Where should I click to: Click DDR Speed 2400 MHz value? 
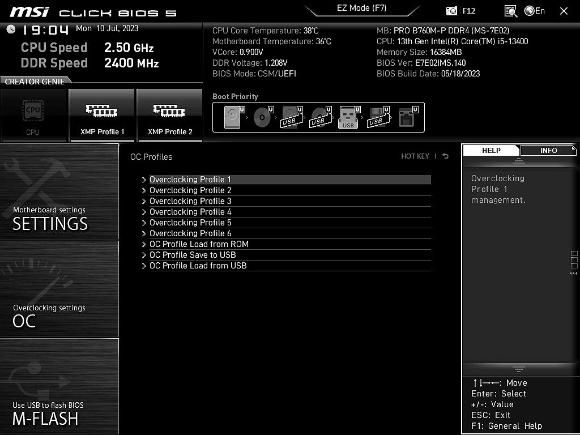[x=131, y=63]
